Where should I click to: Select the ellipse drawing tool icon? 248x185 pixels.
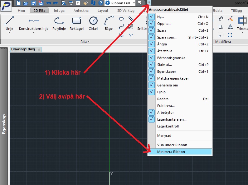121,19
